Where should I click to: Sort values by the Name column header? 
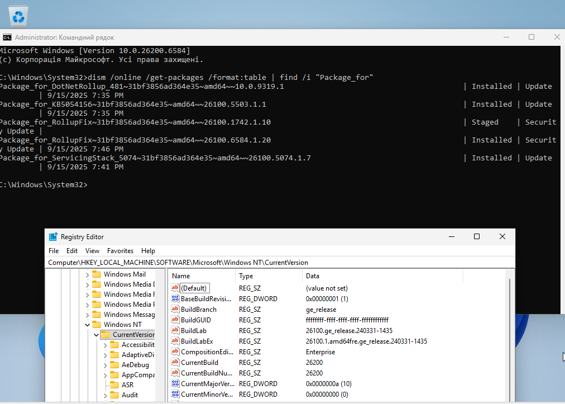(x=201, y=276)
